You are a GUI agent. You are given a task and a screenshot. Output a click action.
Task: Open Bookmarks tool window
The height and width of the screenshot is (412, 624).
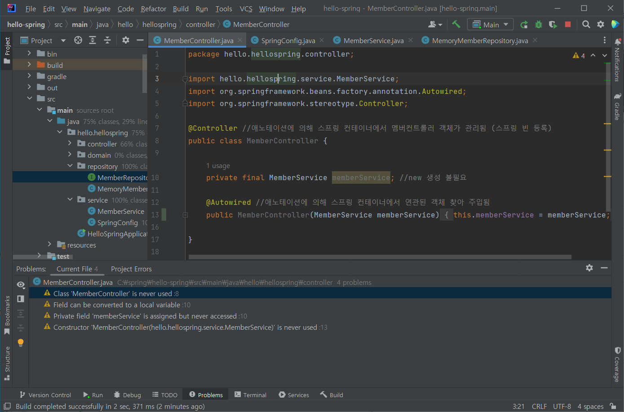click(7, 315)
